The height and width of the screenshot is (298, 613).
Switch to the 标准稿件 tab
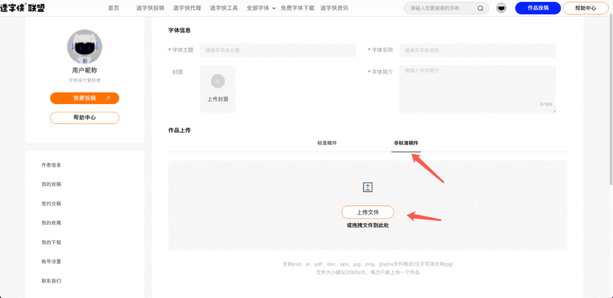pyautogui.click(x=327, y=143)
